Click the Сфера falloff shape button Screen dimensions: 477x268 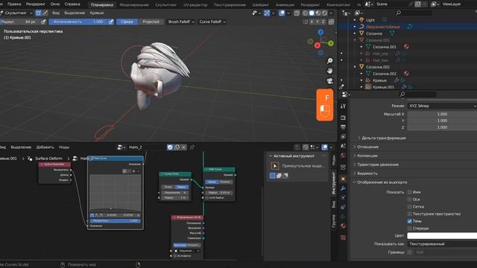127,22
